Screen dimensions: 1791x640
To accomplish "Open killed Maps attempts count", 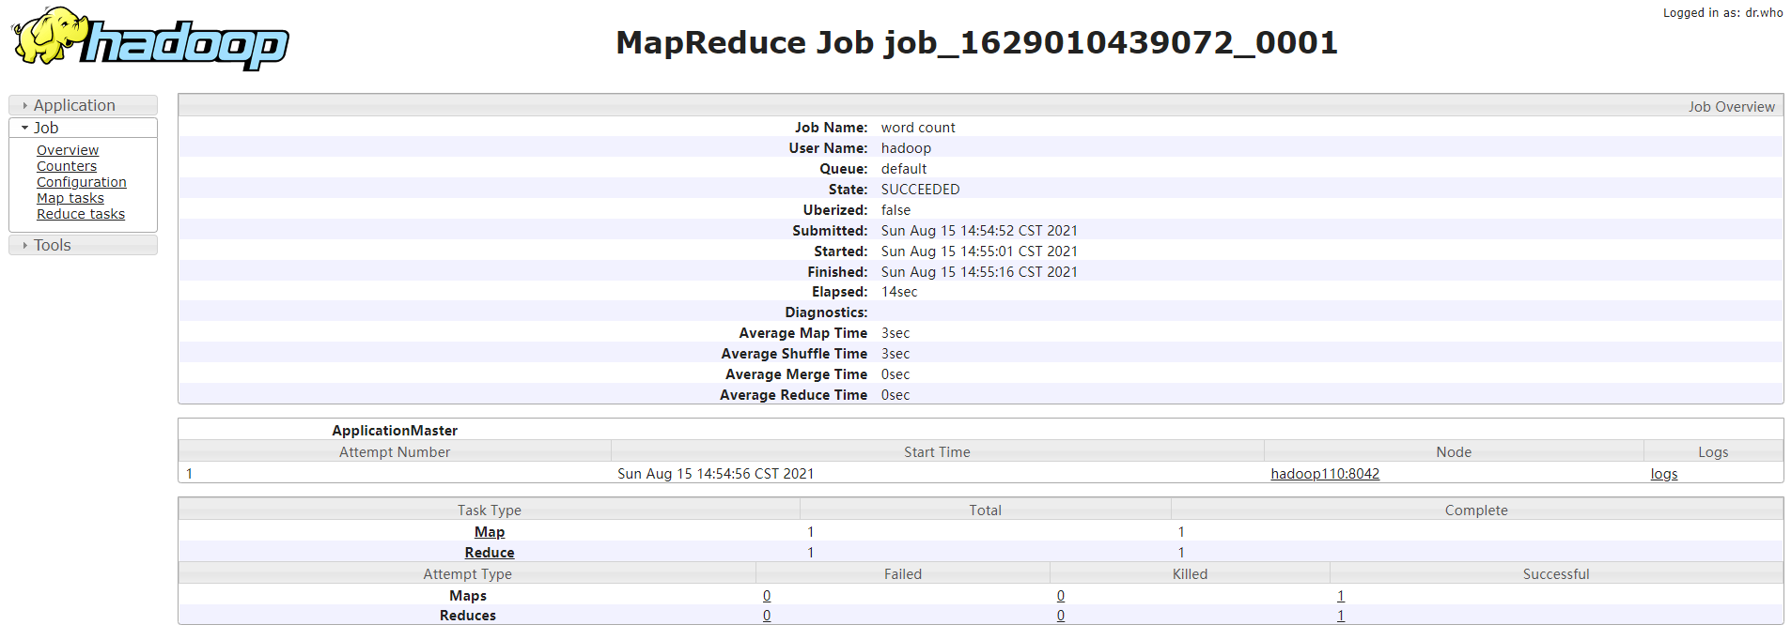I will coord(1061,596).
